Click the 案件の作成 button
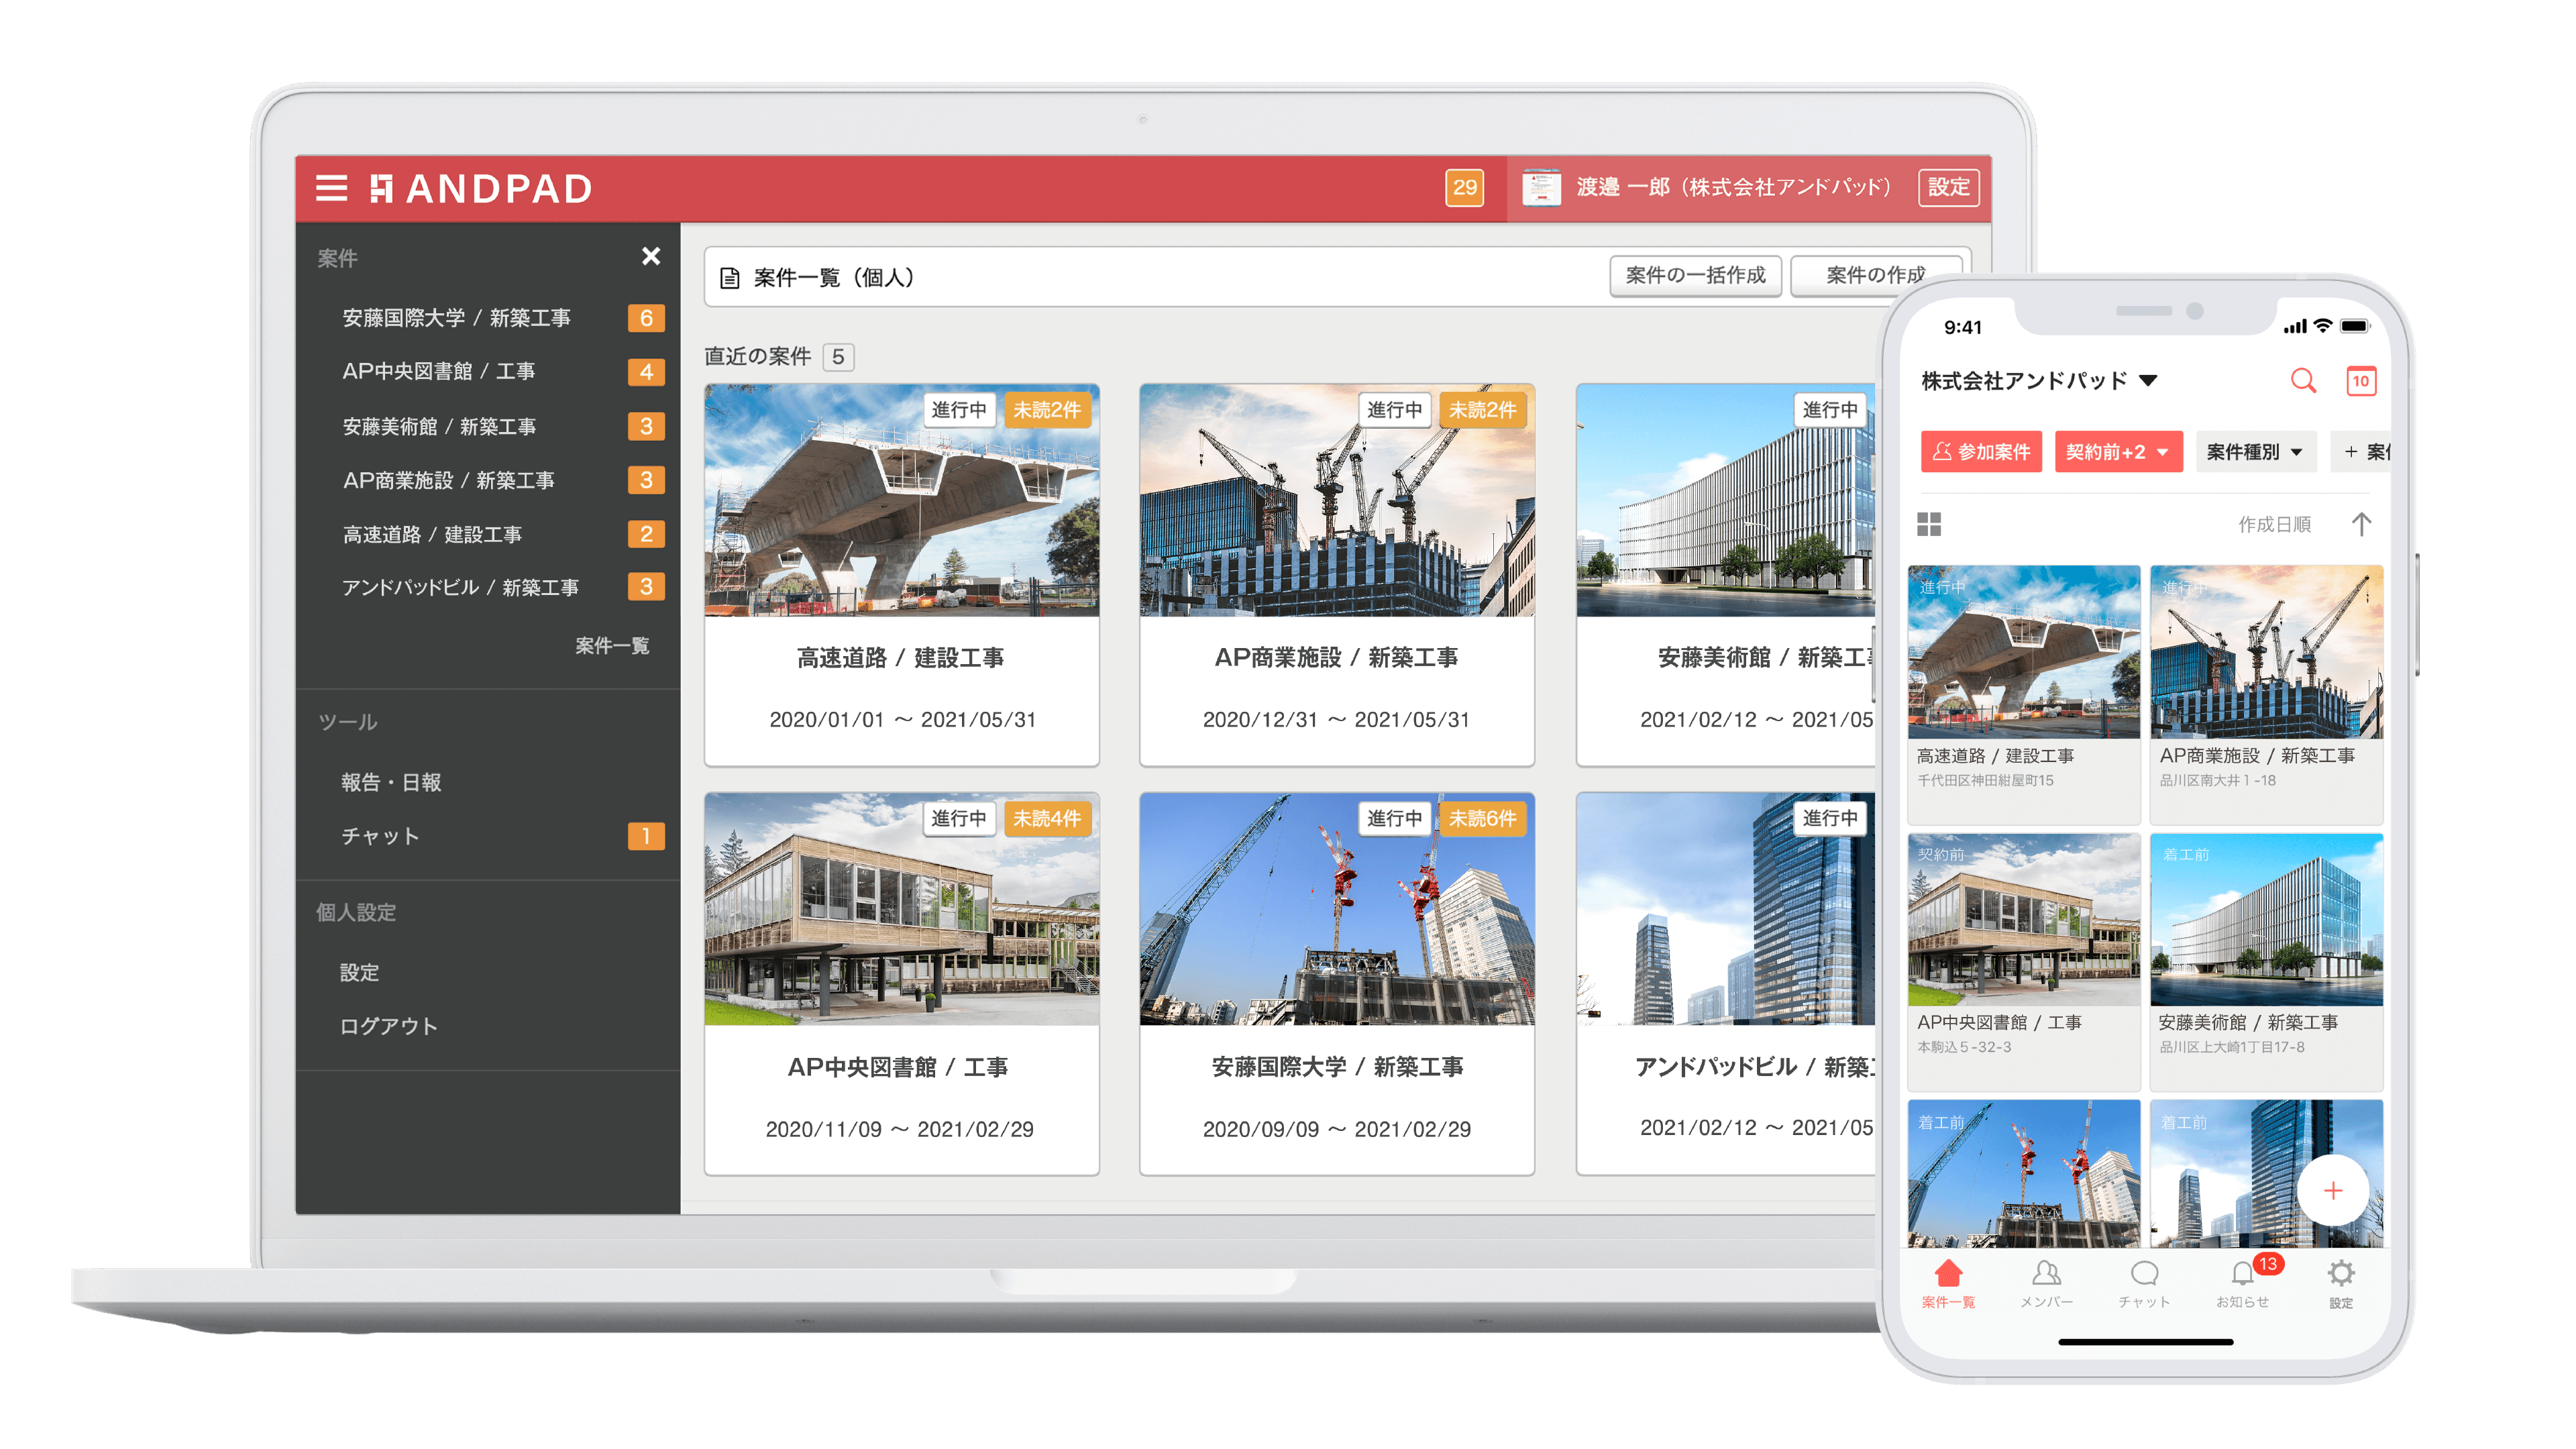Viewport: 2576px width, 1449px height. 1876,276
